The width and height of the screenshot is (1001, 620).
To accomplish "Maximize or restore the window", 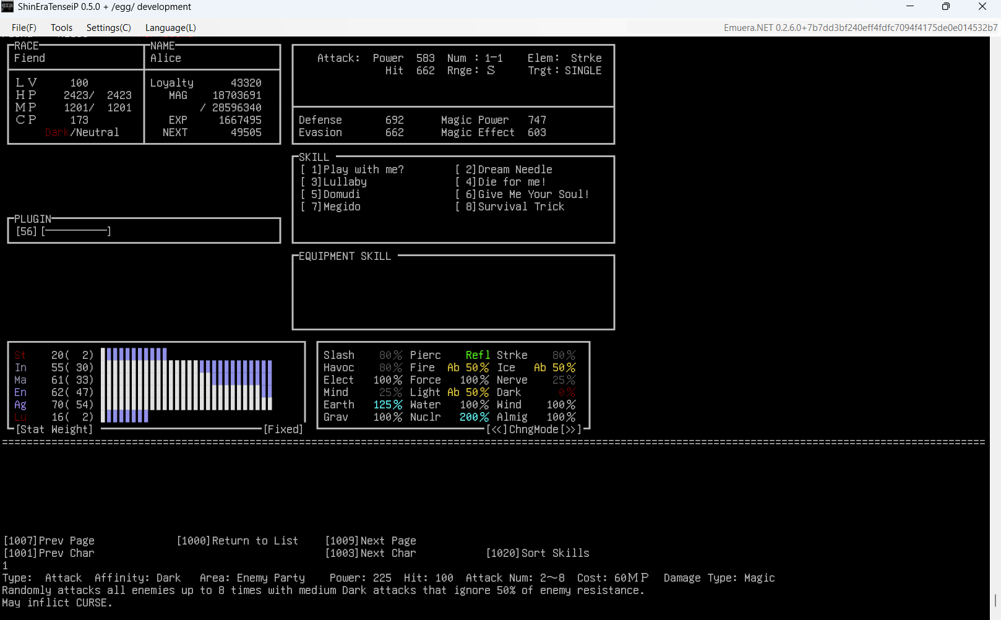I will click(946, 7).
